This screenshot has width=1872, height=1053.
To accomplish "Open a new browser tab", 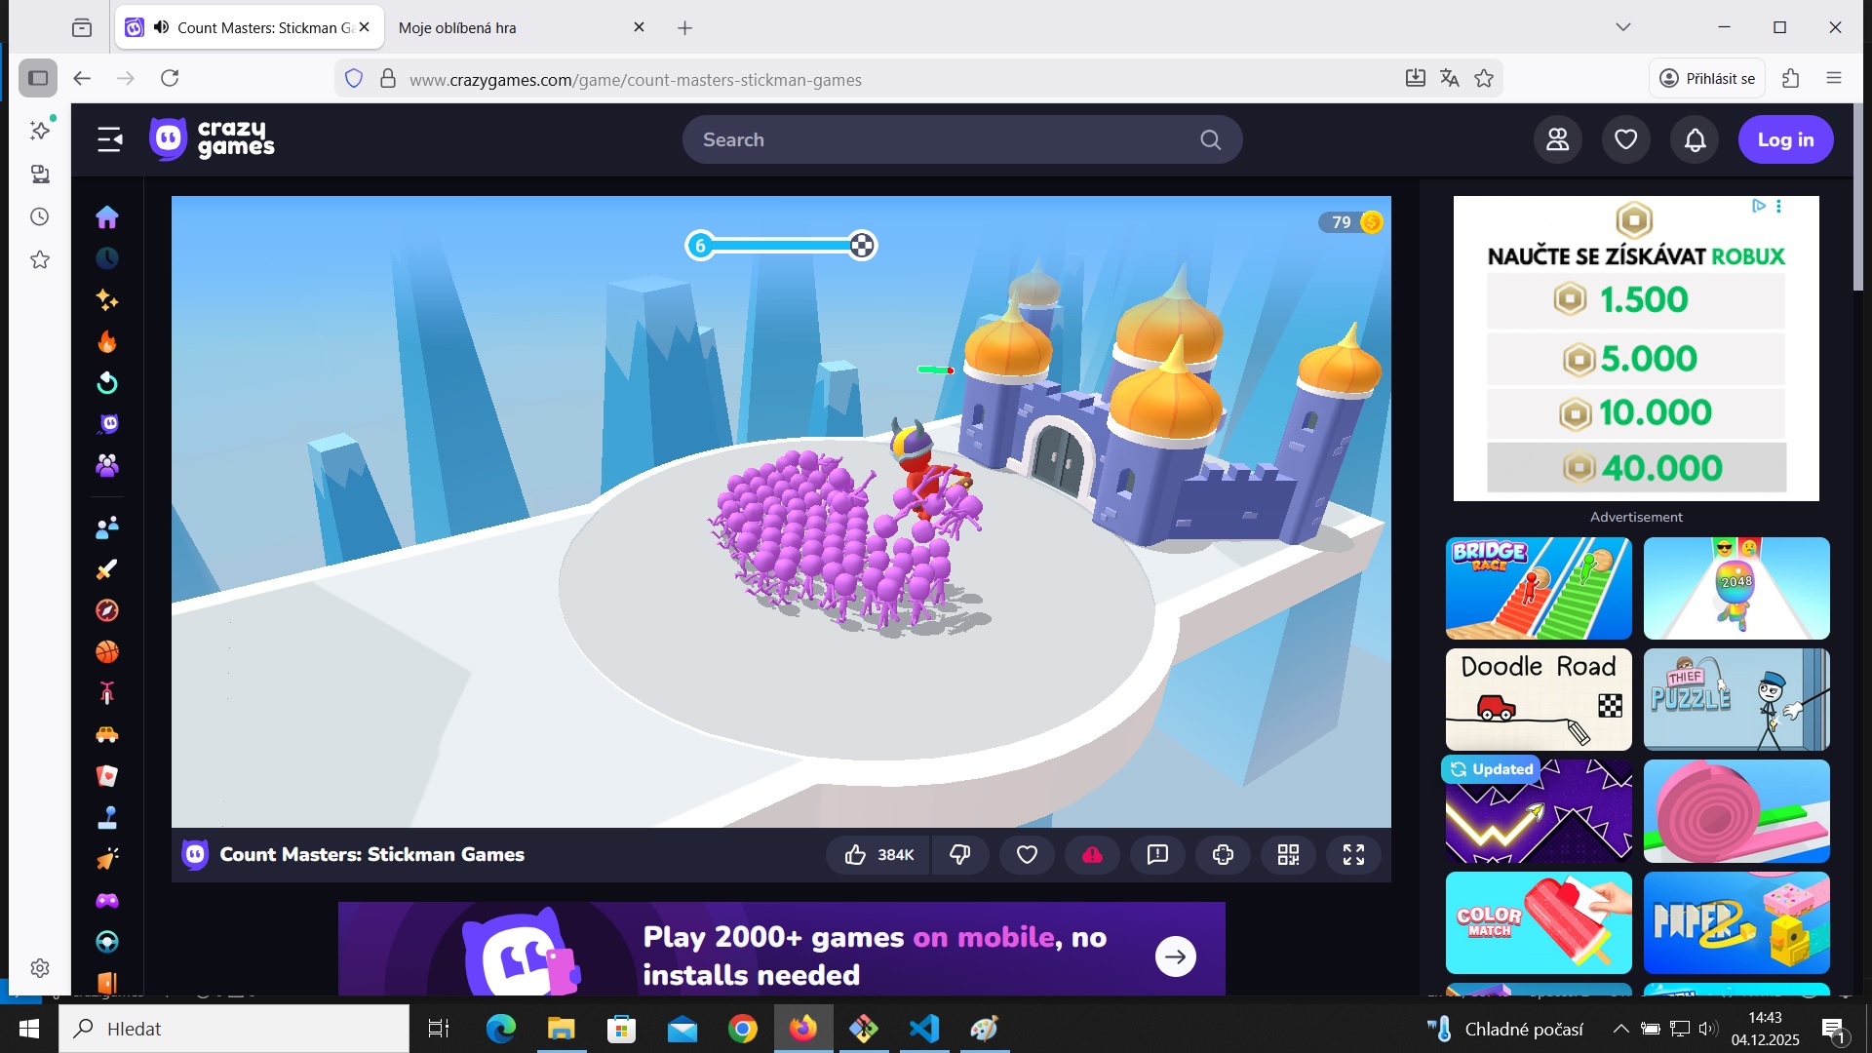I will coord(684,27).
